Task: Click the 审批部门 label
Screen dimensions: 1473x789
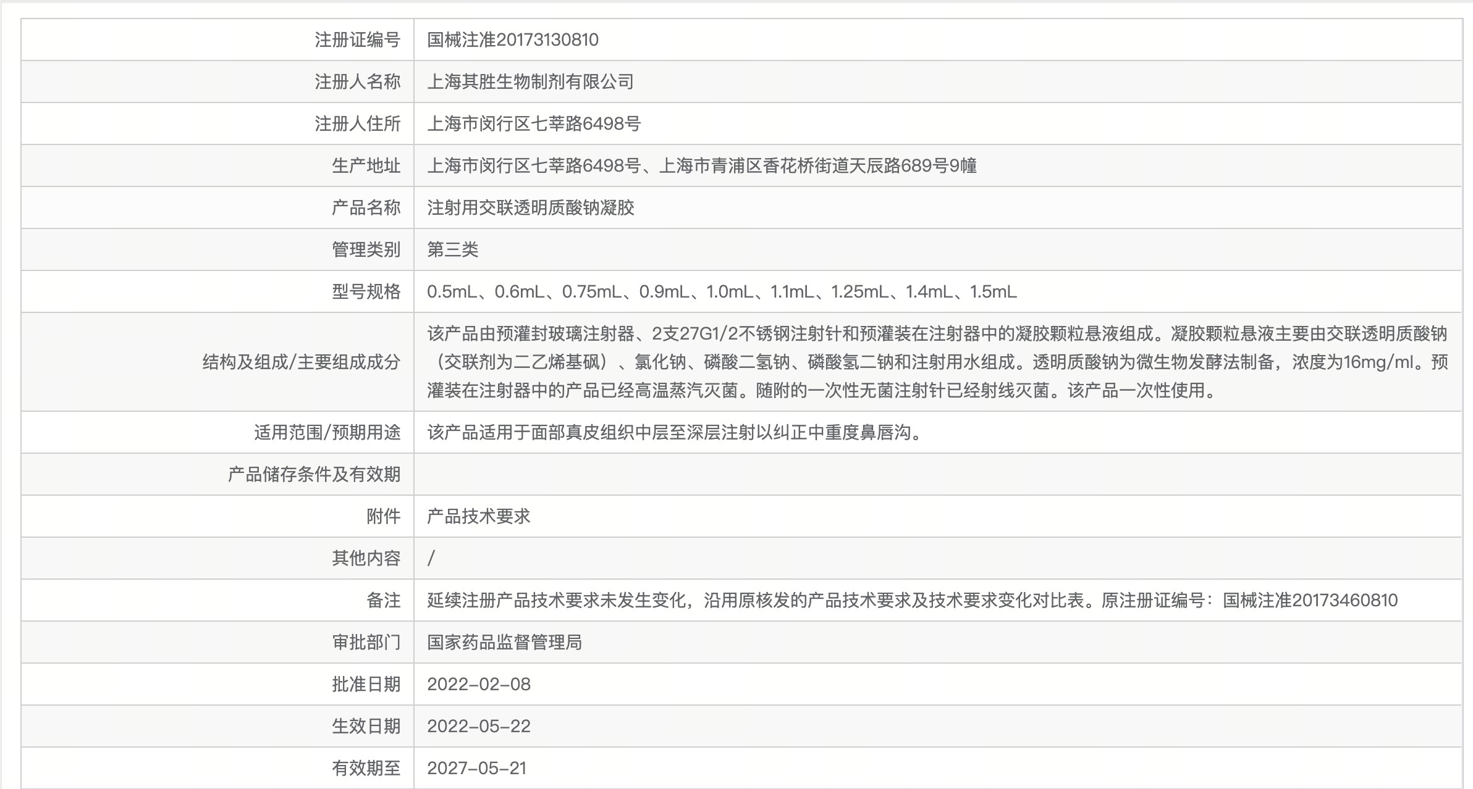Action: point(366,642)
